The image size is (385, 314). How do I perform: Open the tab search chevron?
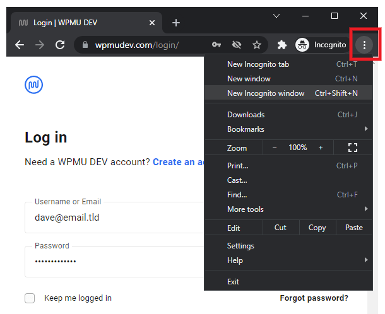276,16
